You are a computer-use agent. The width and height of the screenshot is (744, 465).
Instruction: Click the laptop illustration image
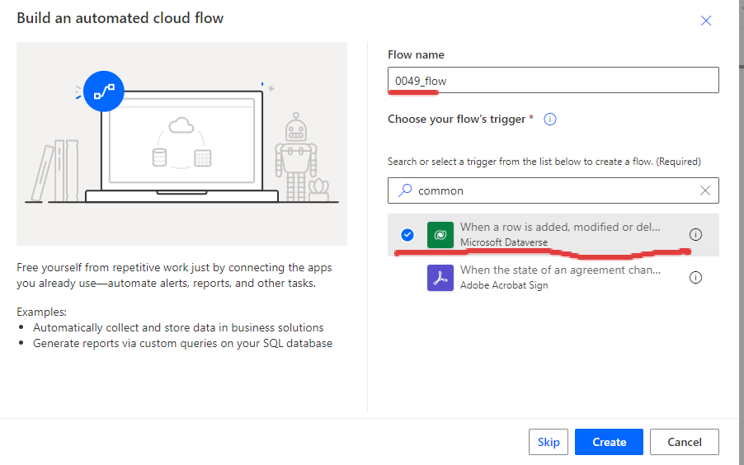pos(181,143)
